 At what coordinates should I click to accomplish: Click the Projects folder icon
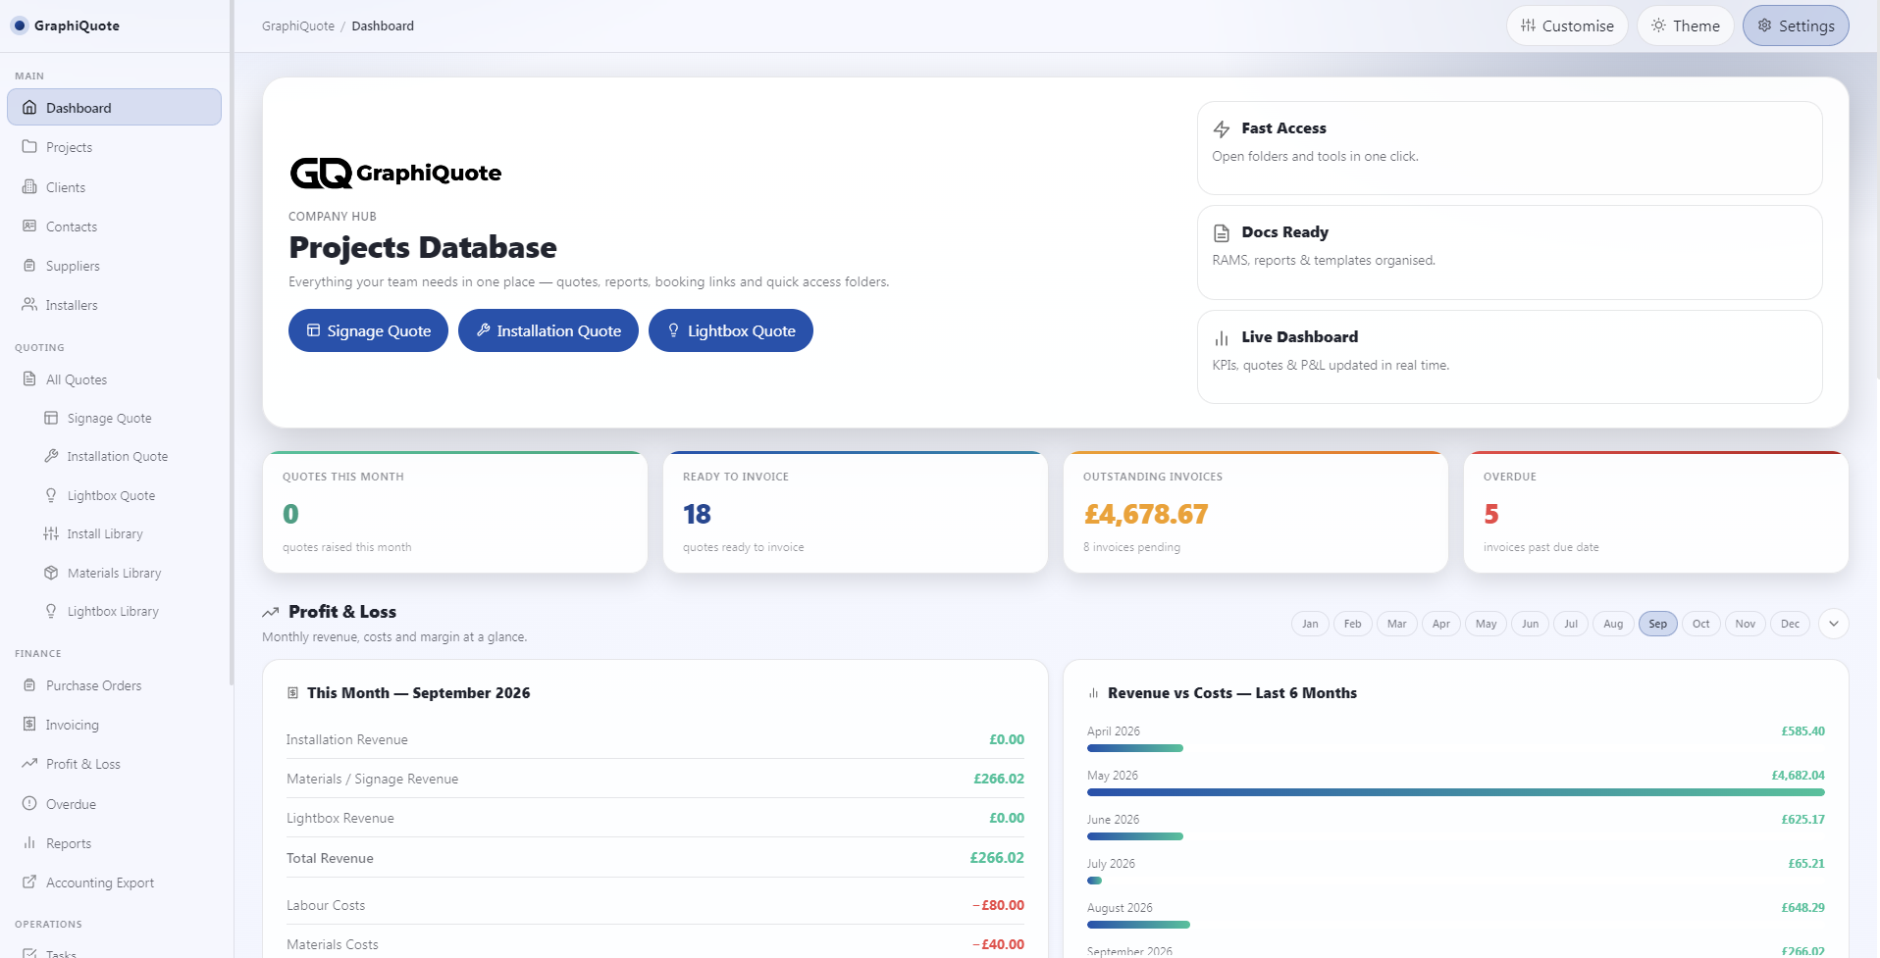pyautogui.click(x=29, y=146)
